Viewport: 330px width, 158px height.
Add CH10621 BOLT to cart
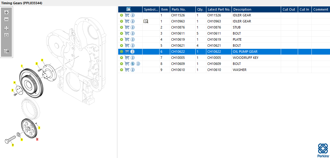click(127, 45)
